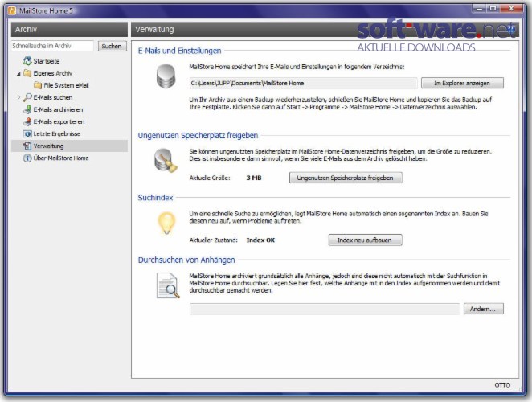Expand the E-Mails suchen tree node

pyautogui.click(x=18, y=97)
